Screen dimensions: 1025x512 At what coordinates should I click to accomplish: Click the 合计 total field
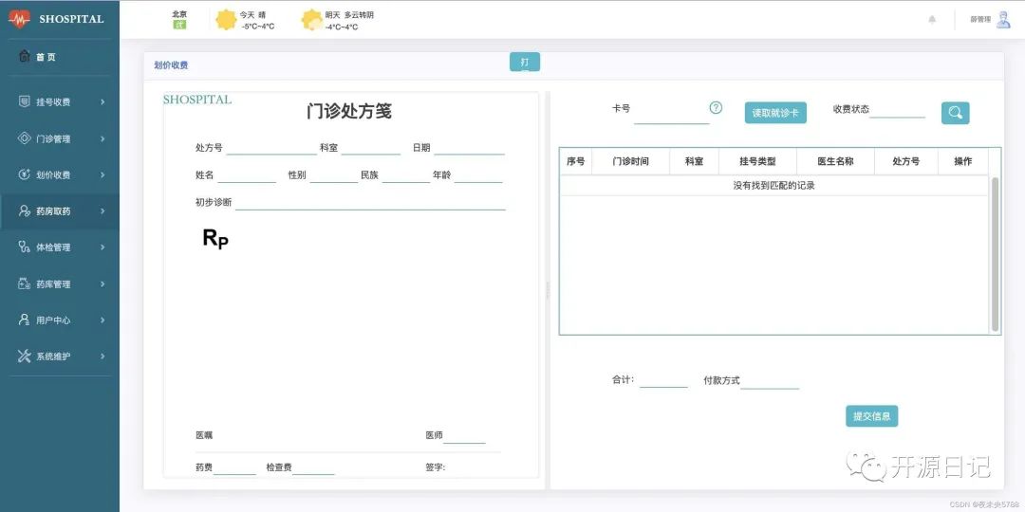663,380
